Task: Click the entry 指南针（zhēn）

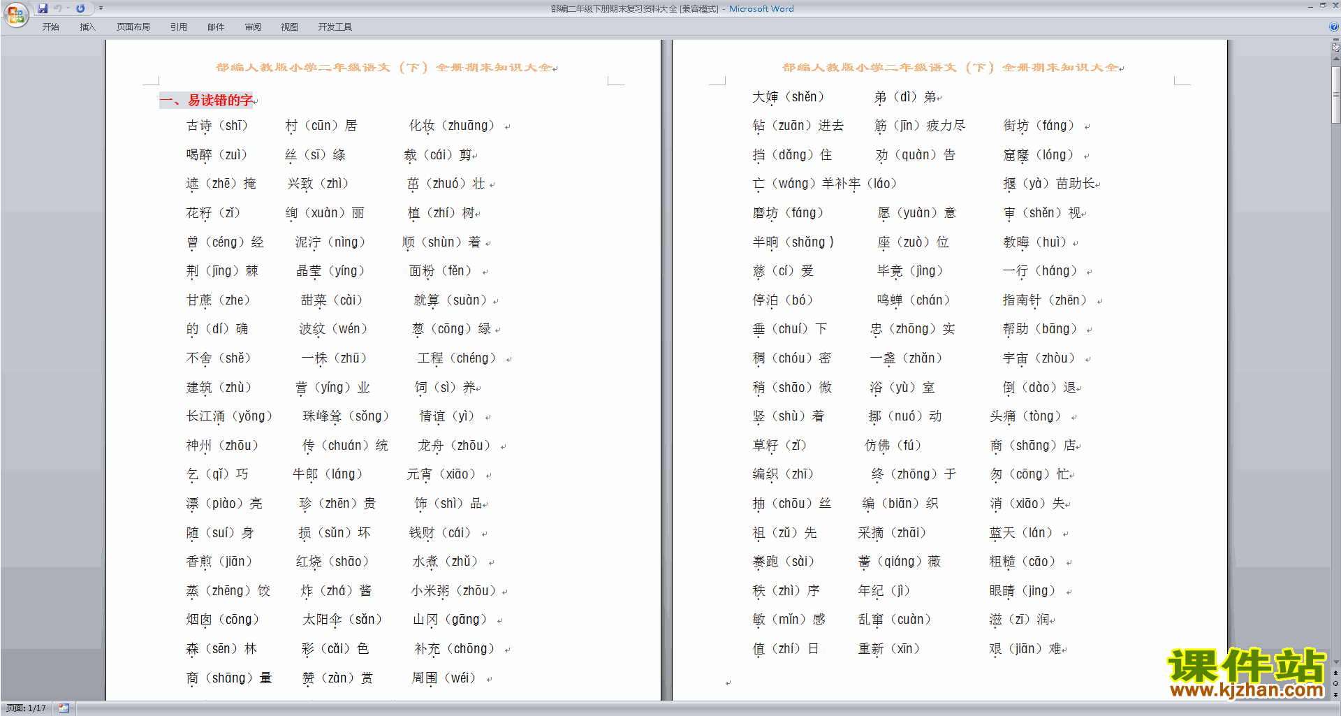Action: point(1046,300)
